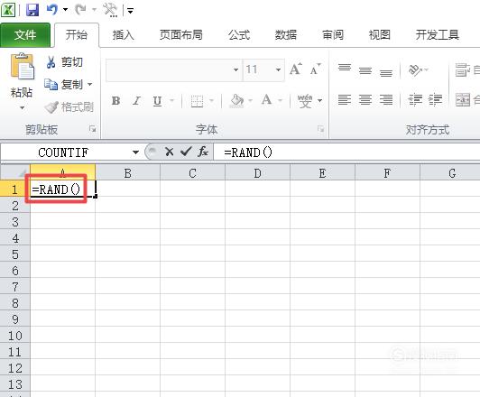Open the font size 11 dropdown
Screen dimensions: 480x397
(x=278, y=69)
